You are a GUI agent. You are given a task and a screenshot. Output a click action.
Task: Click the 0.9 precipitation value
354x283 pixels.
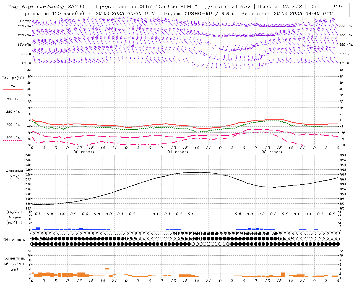click(x=261, y=214)
